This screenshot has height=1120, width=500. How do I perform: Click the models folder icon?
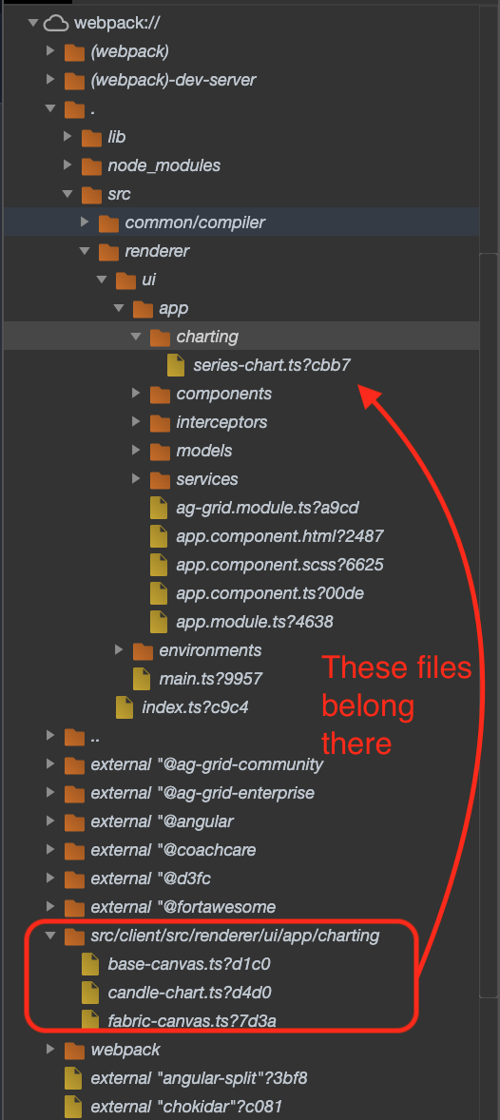[x=160, y=452]
